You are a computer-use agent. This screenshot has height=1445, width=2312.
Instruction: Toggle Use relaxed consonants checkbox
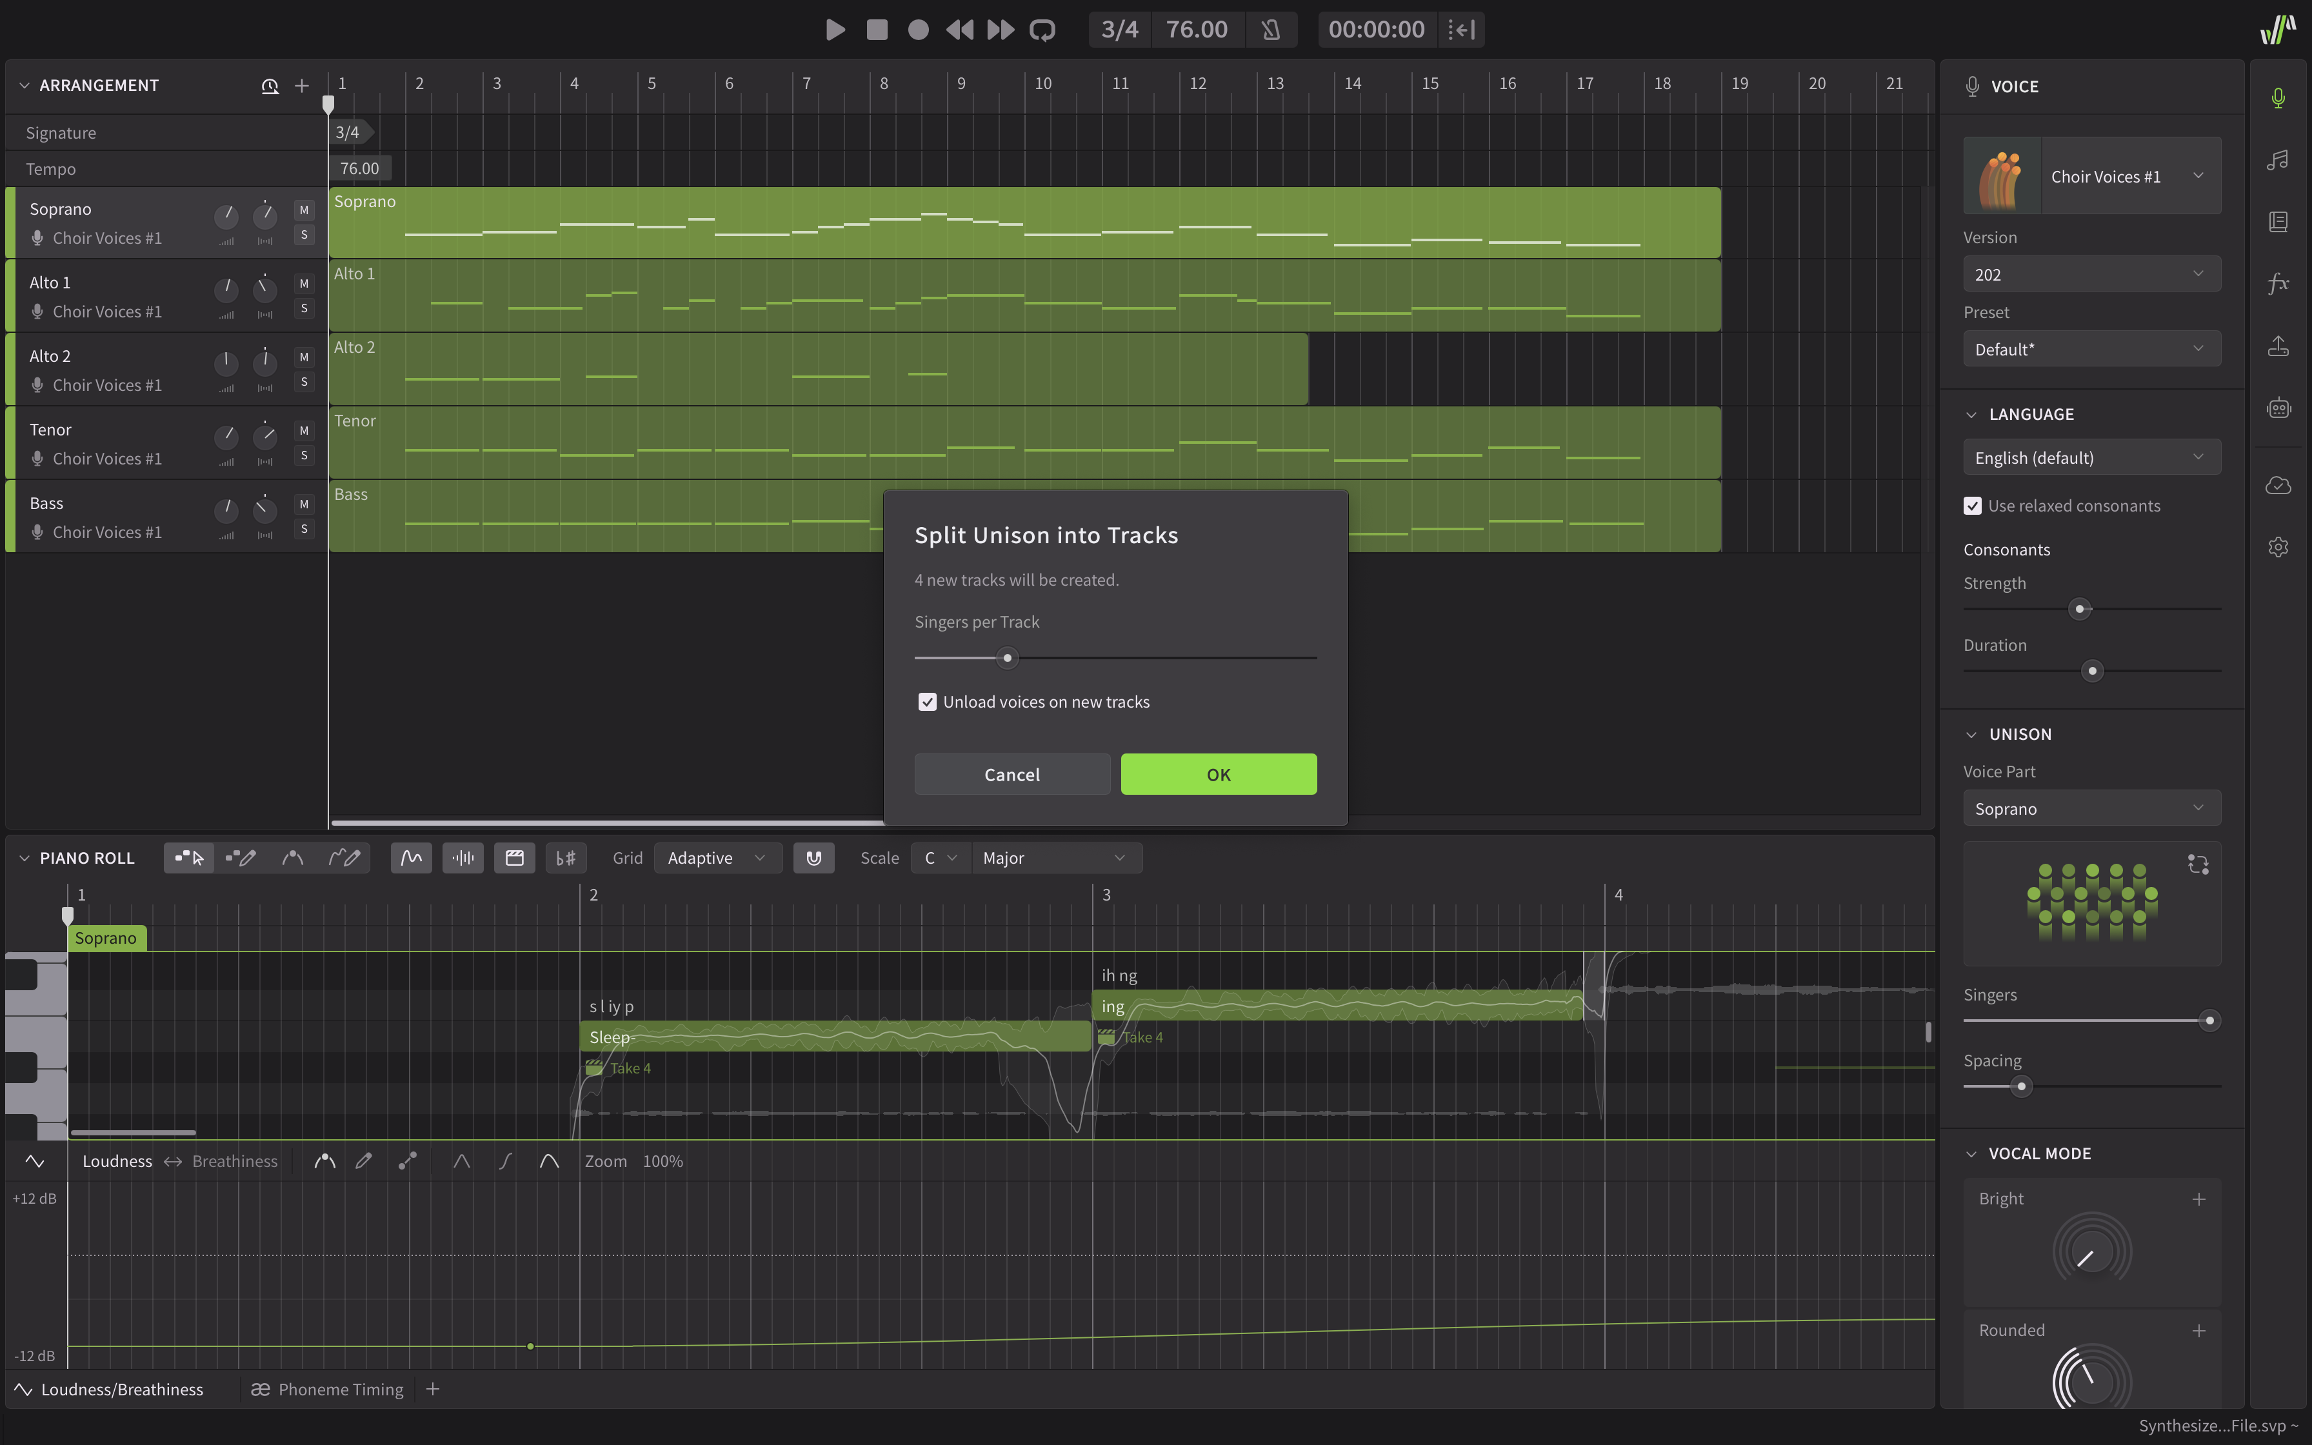1973,506
